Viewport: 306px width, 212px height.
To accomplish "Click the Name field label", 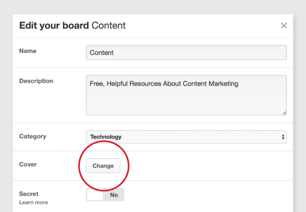I will tap(28, 51).
